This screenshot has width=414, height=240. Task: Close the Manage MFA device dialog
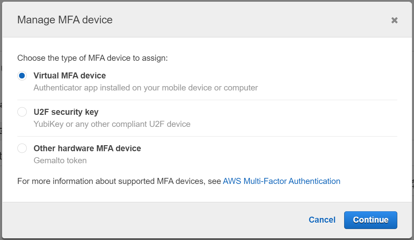click(394, 20)
